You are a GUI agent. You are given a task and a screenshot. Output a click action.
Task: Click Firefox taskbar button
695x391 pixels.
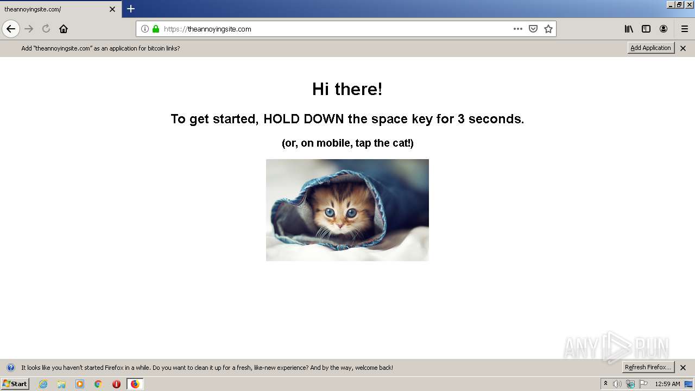click(x=135, y=384)
